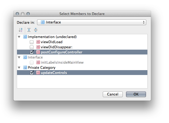169x123 pixels.
Task: Click the Expand All toolbar icon
Action: [29, 30]
